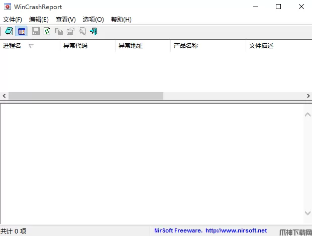312x236 pixels.
Task: Sort by 文件描述 column header
Action: pos(279,46)
